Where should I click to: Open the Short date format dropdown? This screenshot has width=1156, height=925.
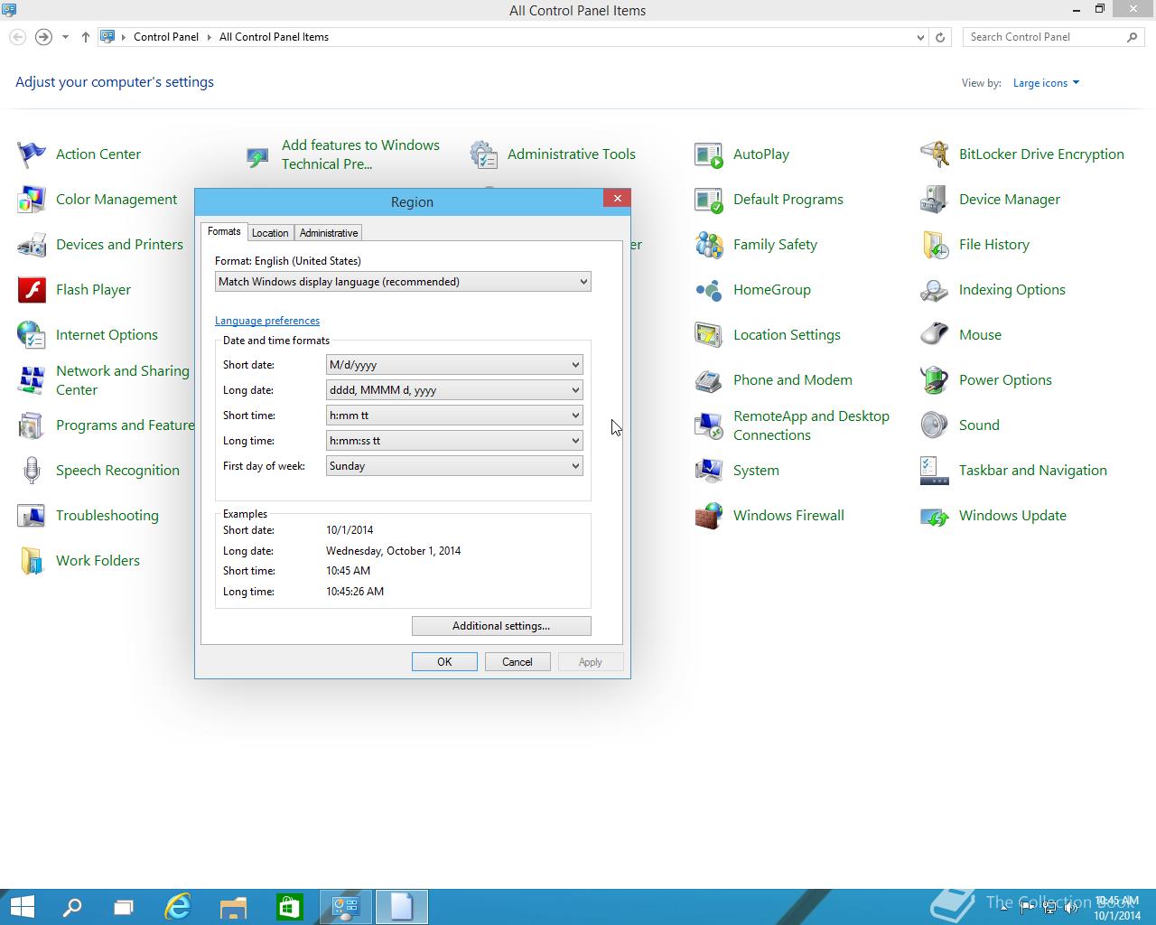pos(454,365)
